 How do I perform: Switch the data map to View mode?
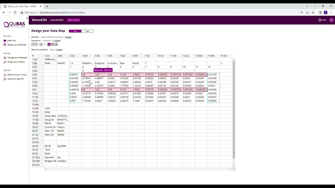[x=87, y=31]
